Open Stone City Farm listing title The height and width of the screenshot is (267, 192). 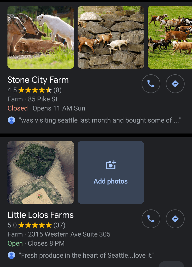coord(38,80)
